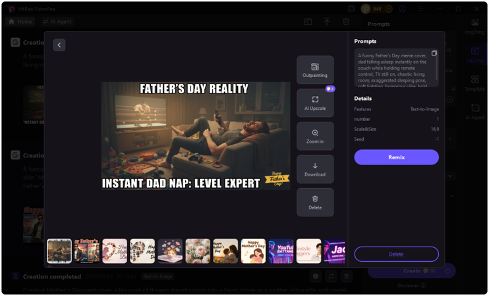Image resolution: width=489 pixels, height=296 pixels.
Task: Click the large Father's Day Reality preview image
Action: click(x=196, y=136)
